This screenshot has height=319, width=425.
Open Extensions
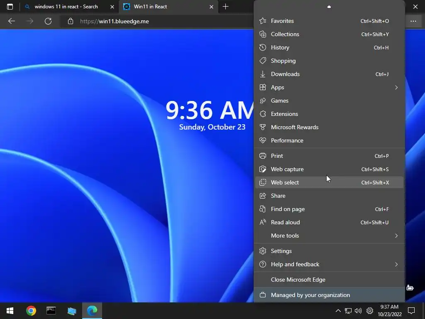point(329,114)
